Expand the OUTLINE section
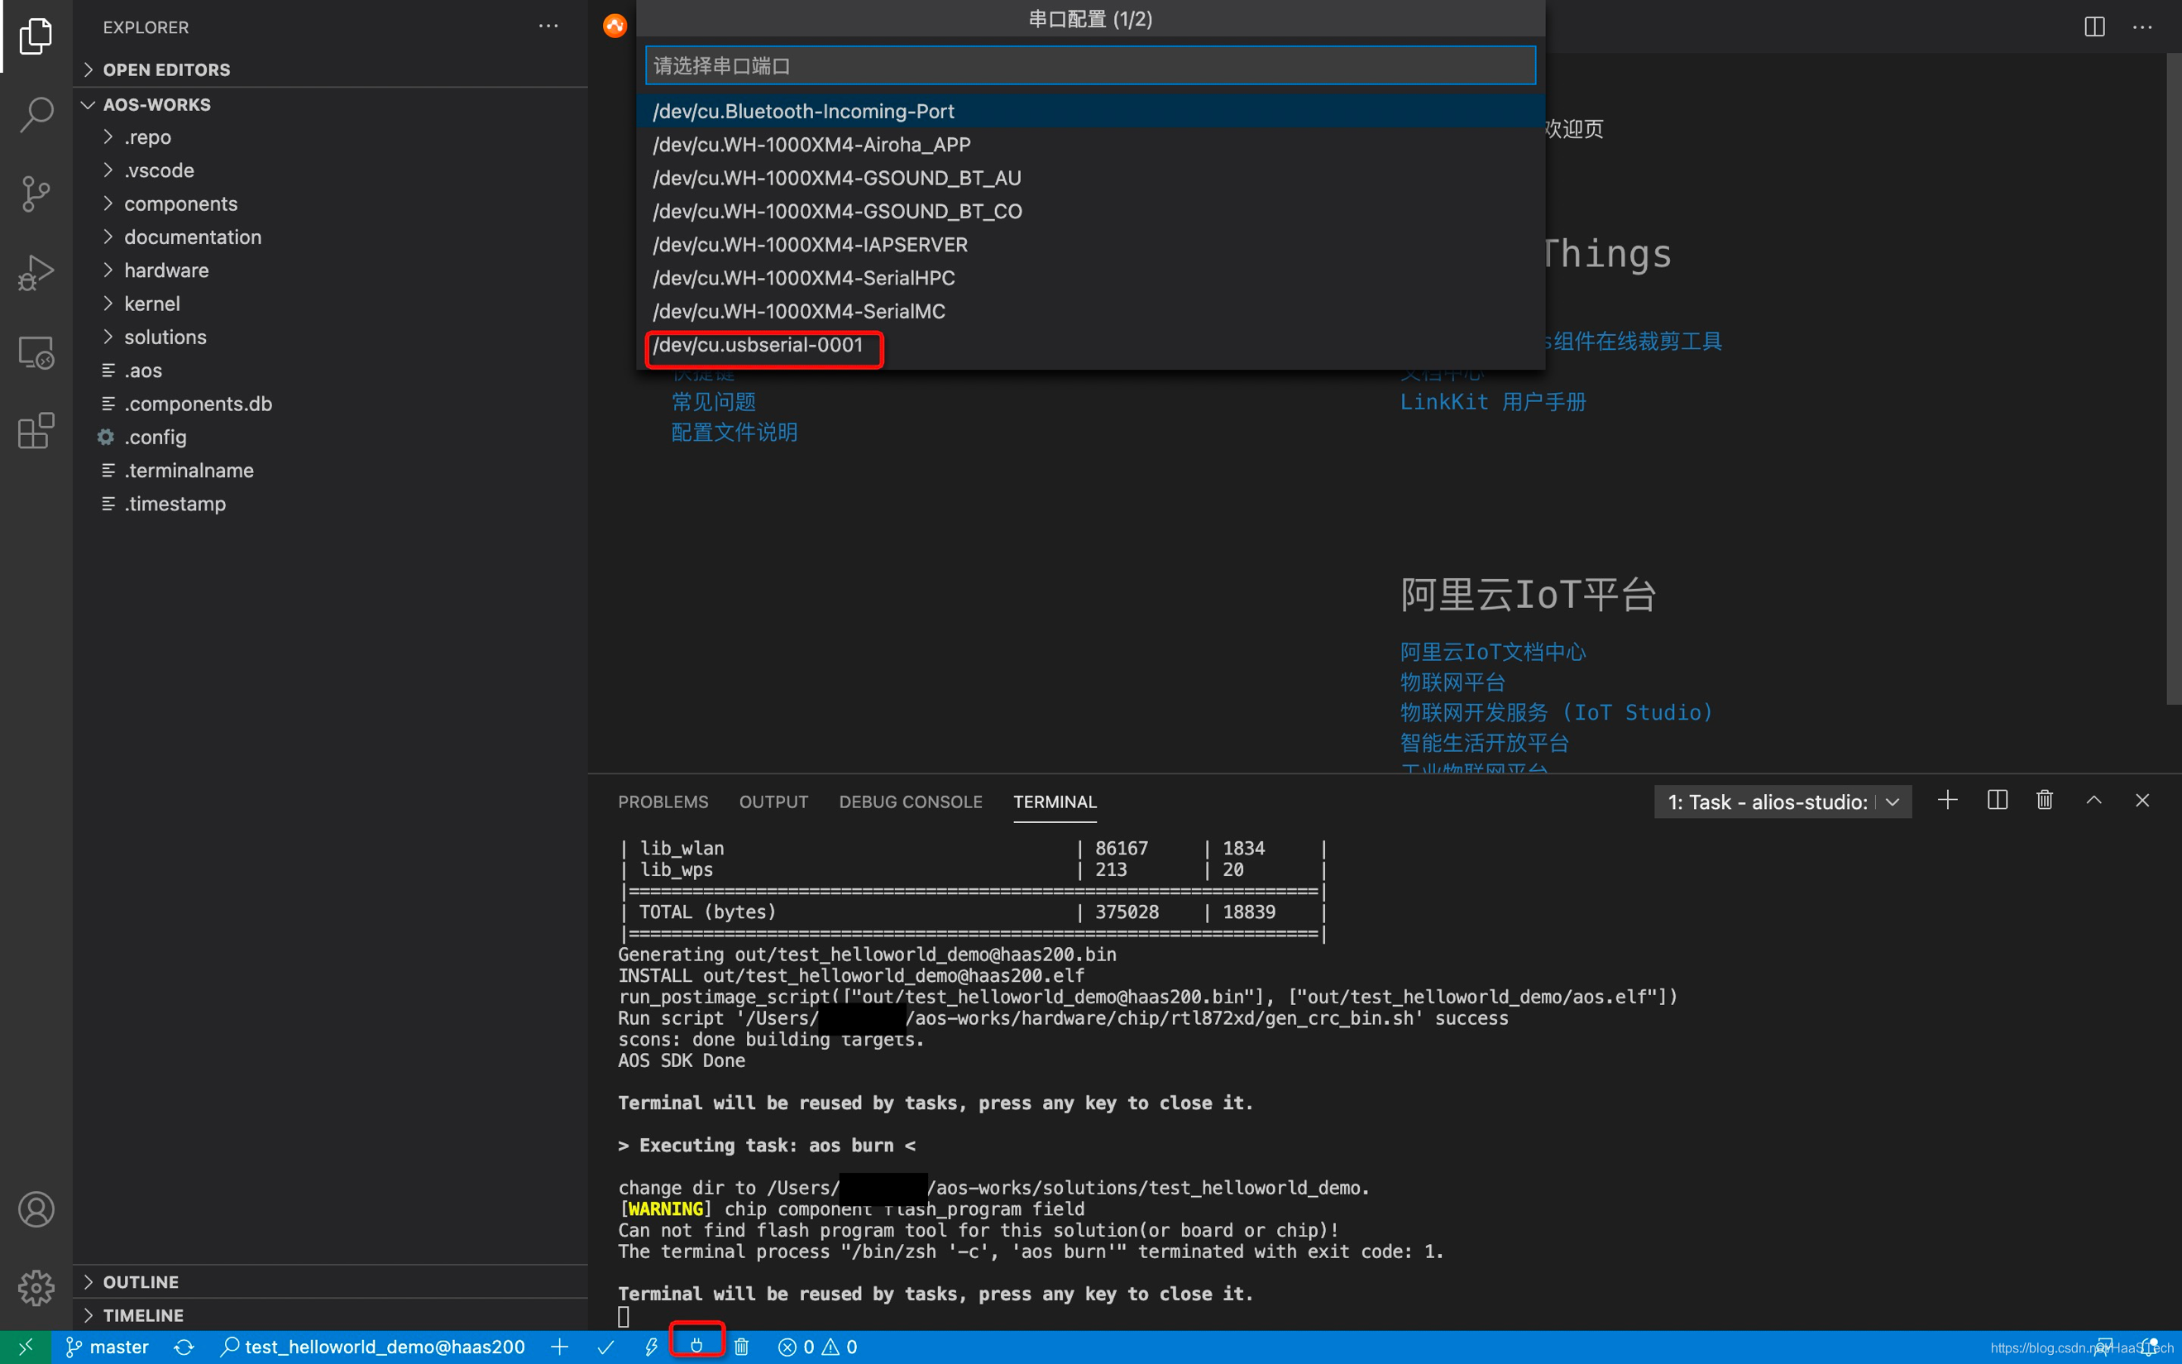This screenshot has width=2182, height=1364. [141, 1281]
